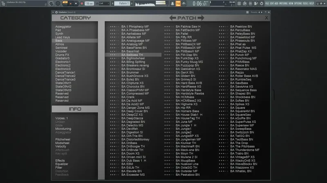Open the Presets menu in plugin header
This screenshot has height=183, width=327.
coord(254,12)
